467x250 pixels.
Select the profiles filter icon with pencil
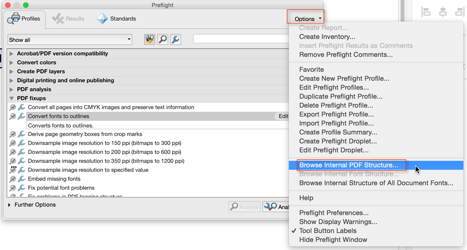pos(150,39)
